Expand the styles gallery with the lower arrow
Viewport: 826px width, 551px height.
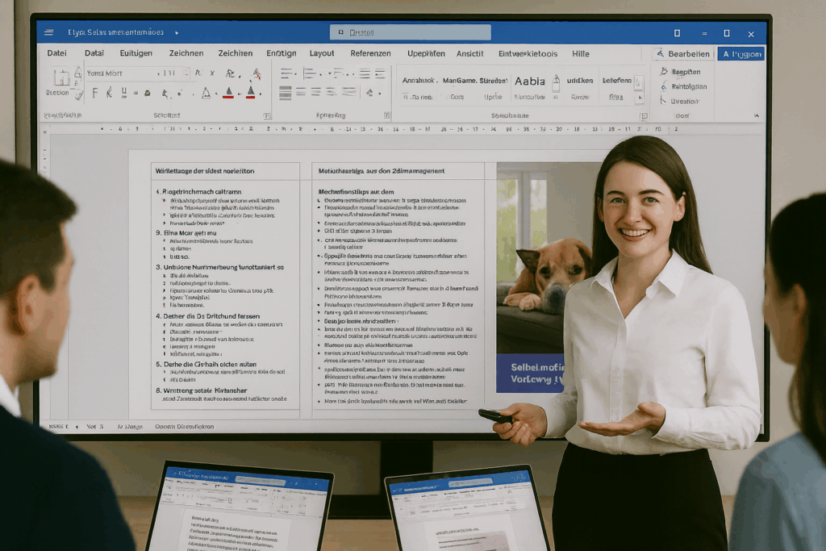[x=640, y=98]
